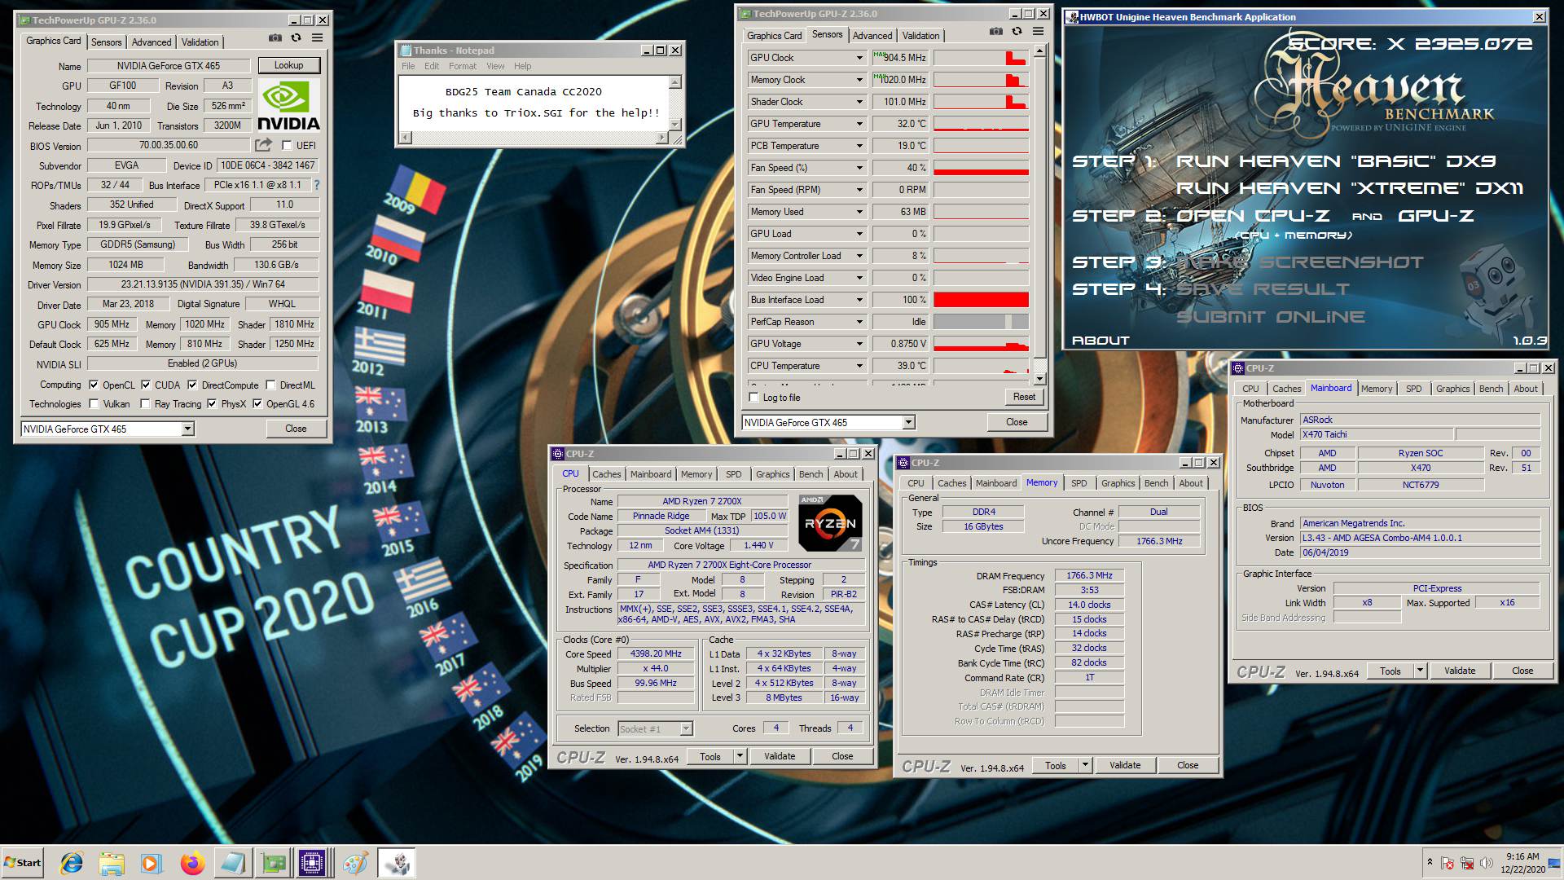
Task: Open the Format menu in Notepad
Action: pyautogui.click(x=462, y=66)
